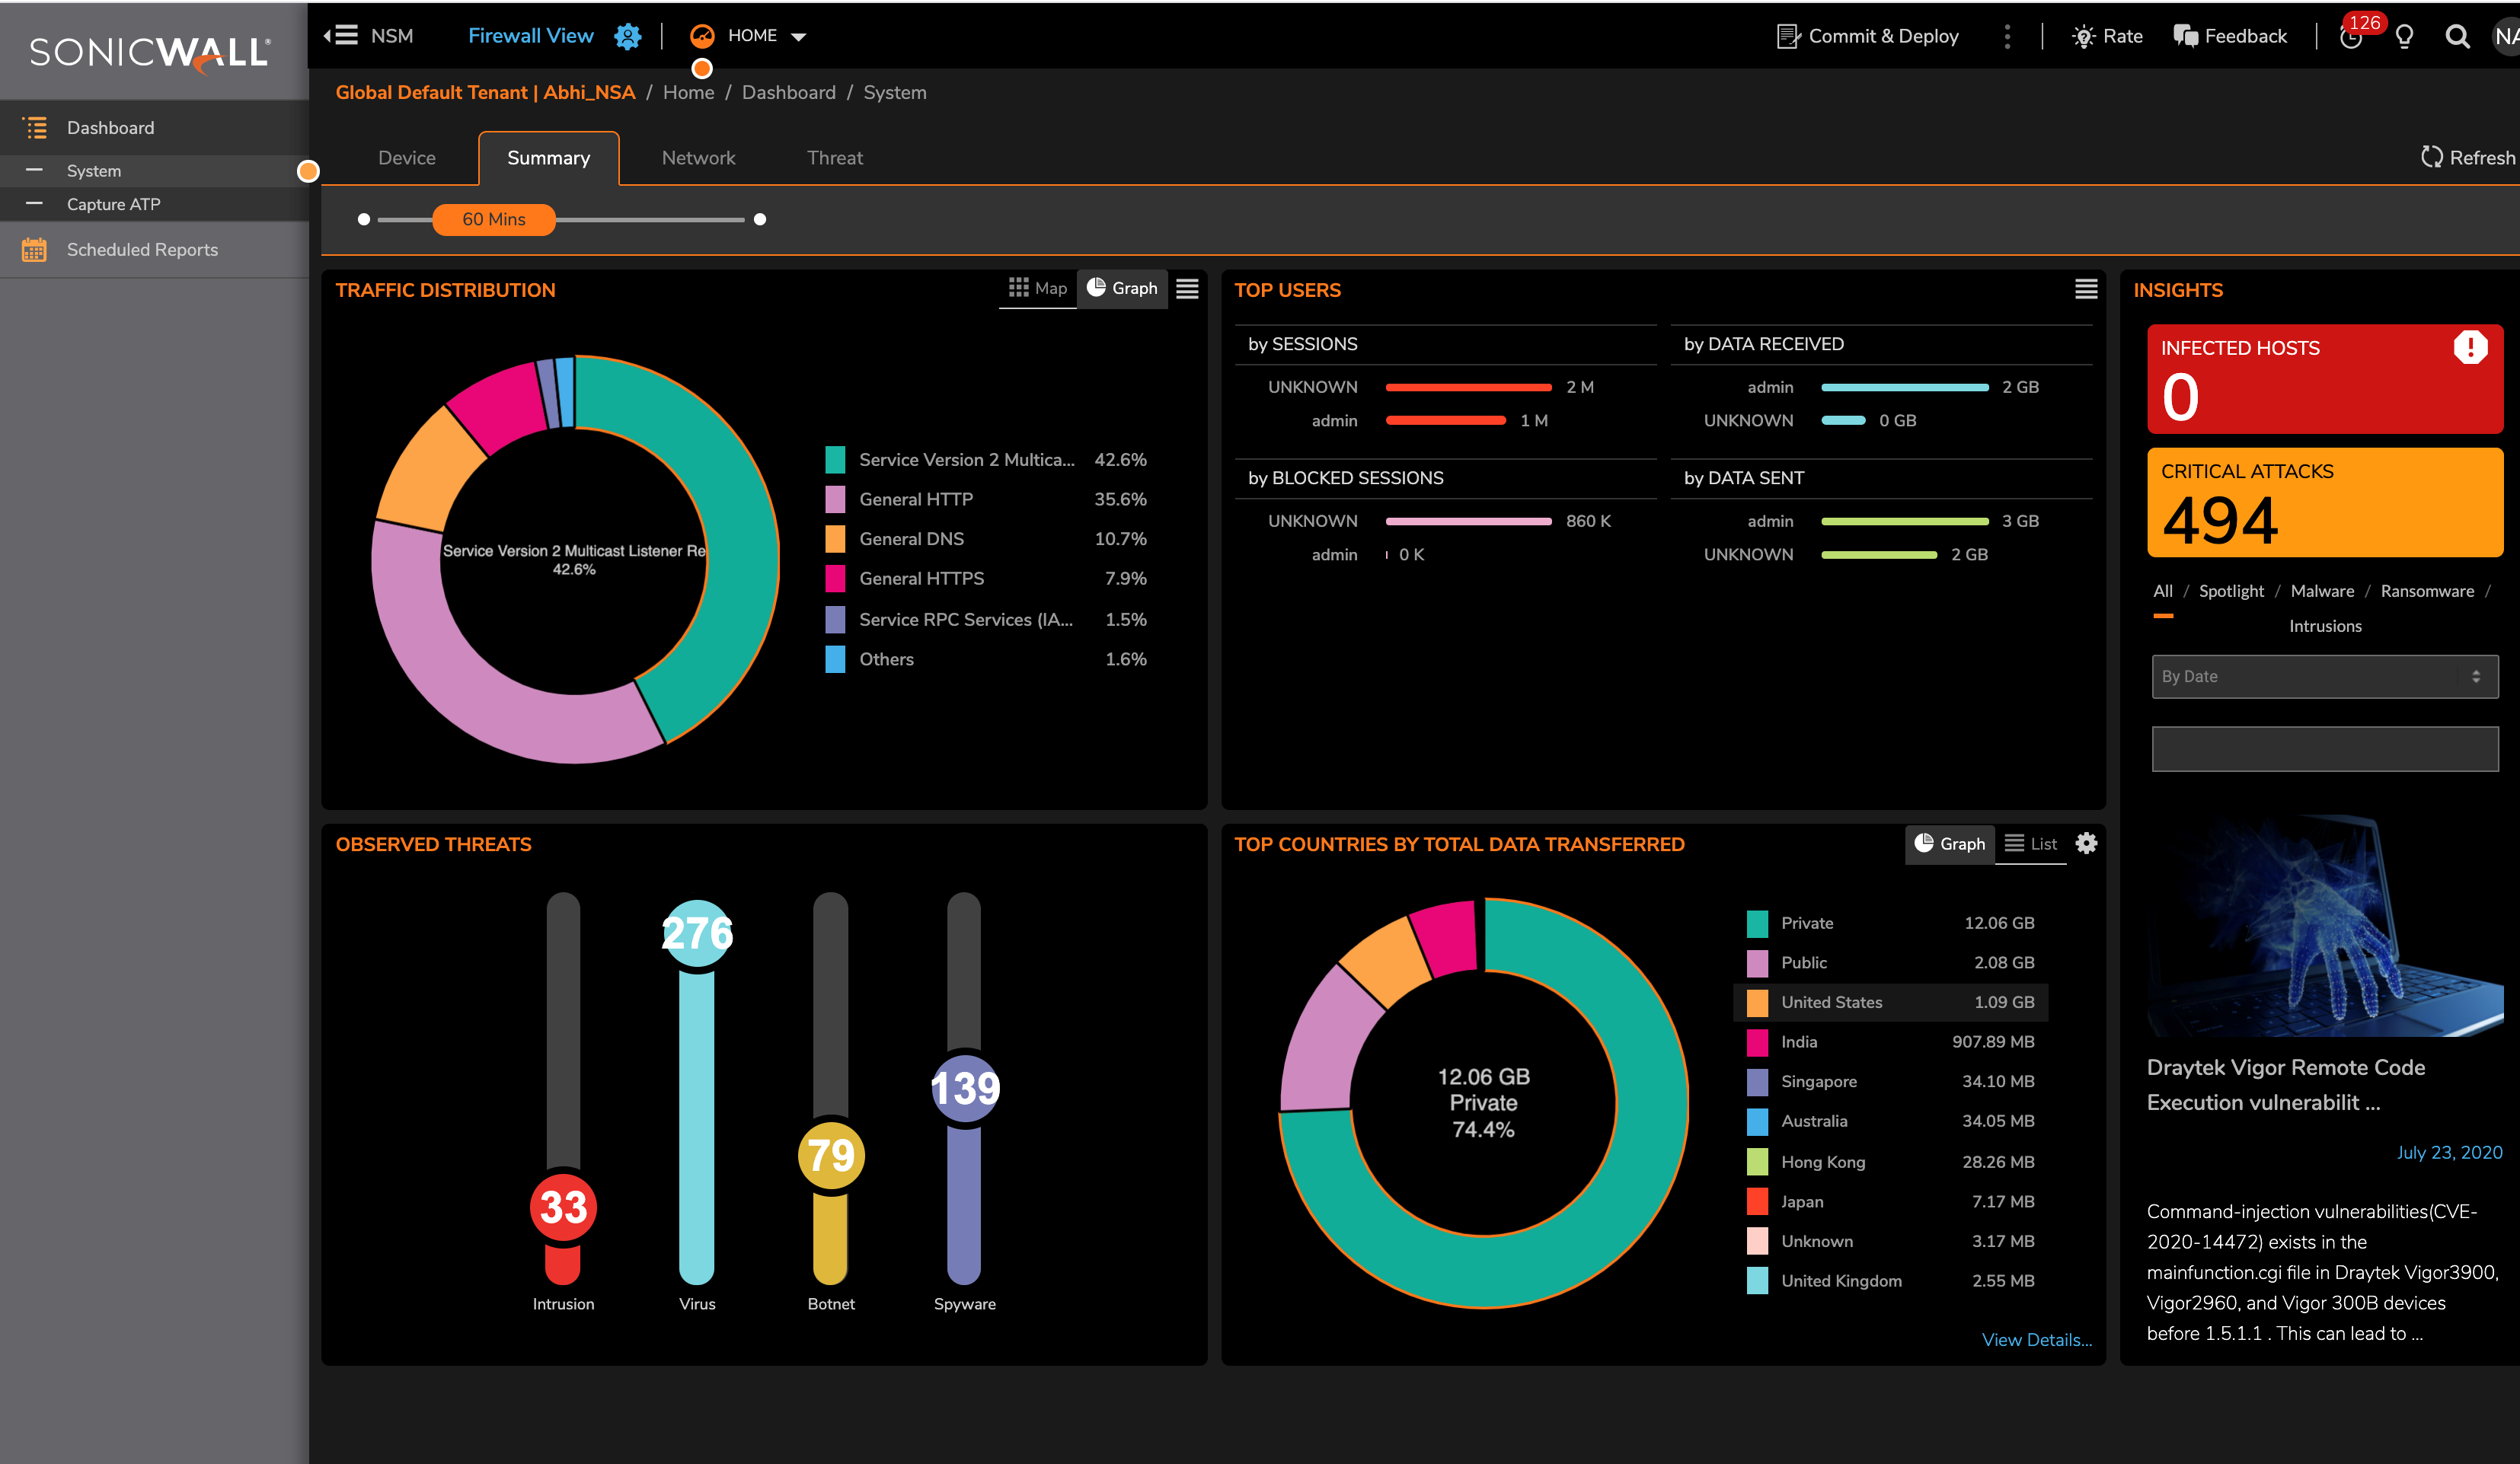Viewport: 2520px width, 1464px height.
Task: Open the By Date dropdown
Action: click(2324, 676)
